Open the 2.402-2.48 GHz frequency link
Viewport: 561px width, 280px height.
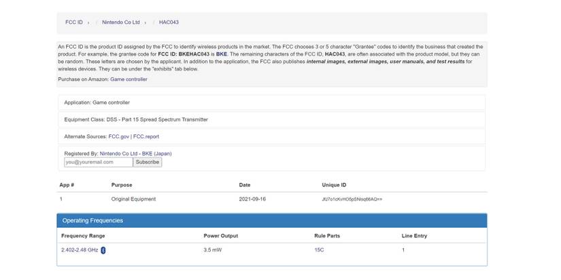pyautogui.click(x=80, y=250)
